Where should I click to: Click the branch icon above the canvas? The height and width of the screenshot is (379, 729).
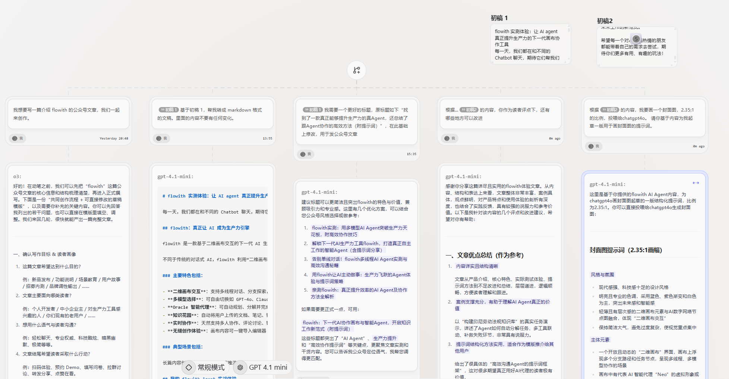pyautogui.click(x=356, y=70)
